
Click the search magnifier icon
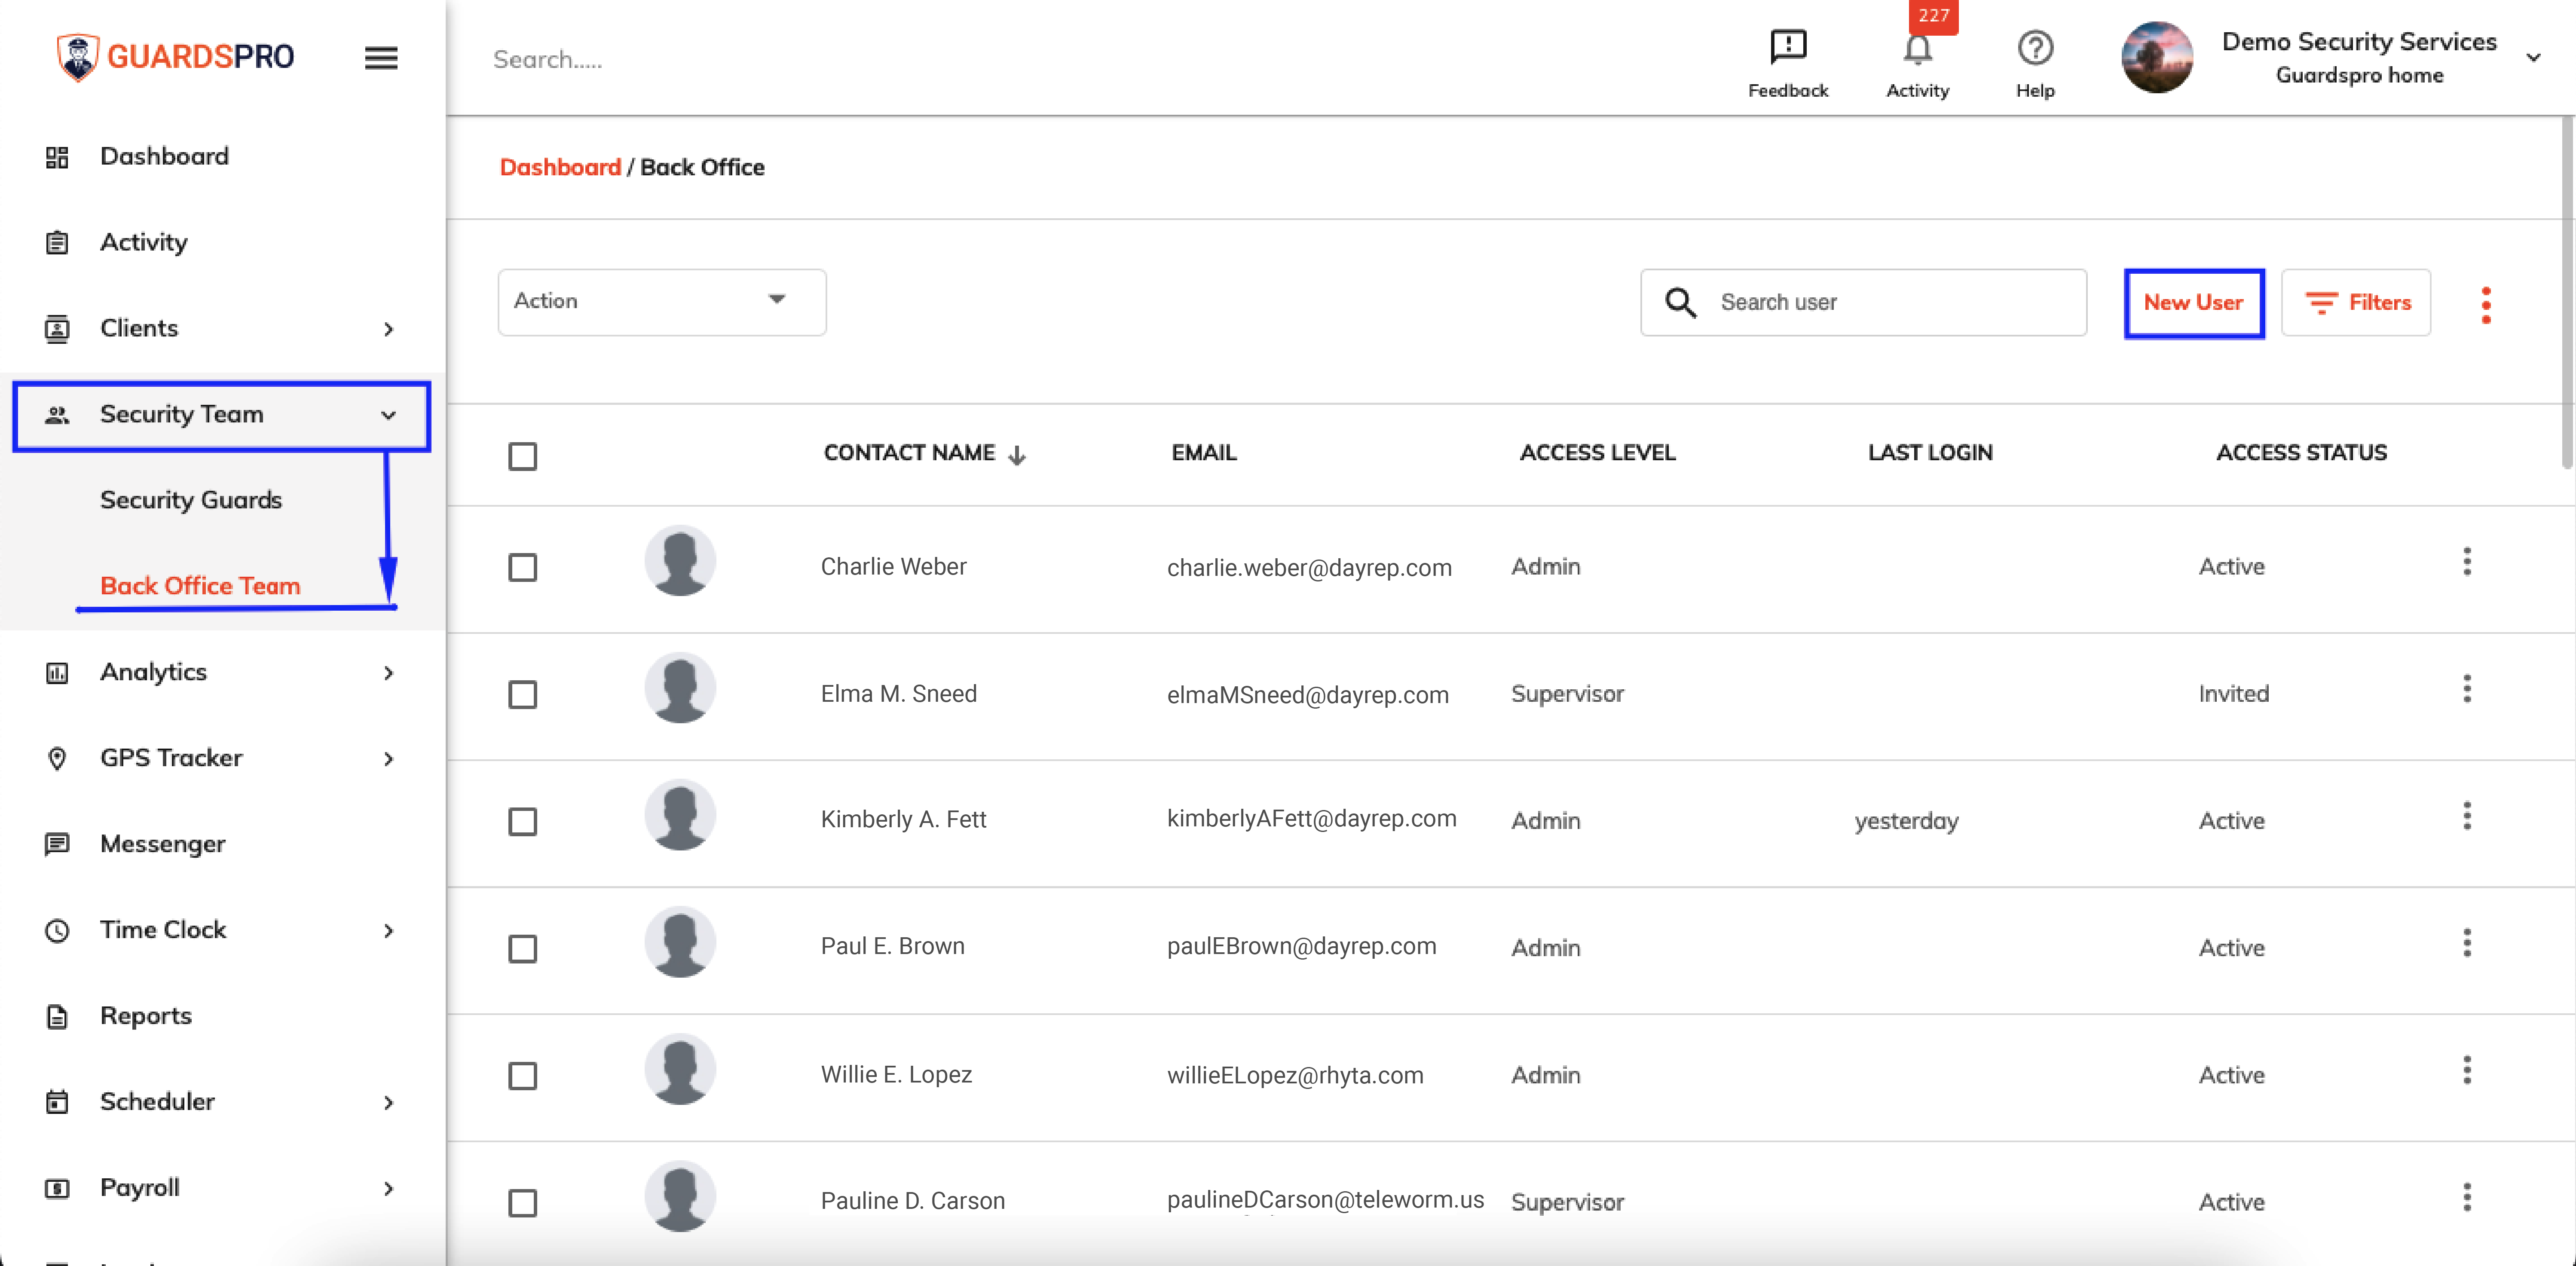click(x=1680, y=303)
